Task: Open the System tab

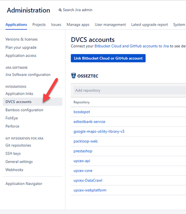Action: click(x=179, y=24)
